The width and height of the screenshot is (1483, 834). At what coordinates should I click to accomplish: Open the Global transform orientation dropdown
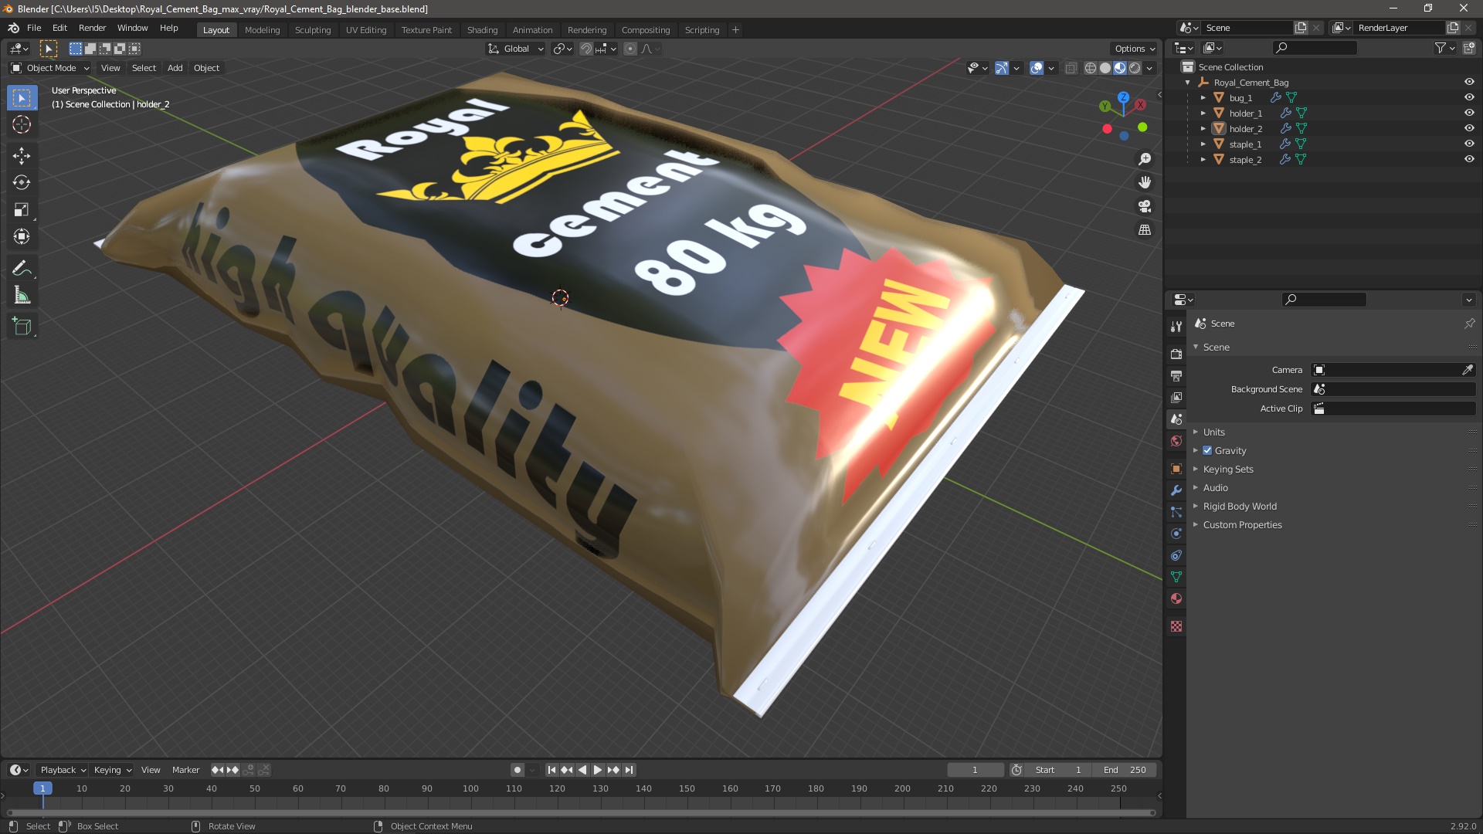pos(515,49)
